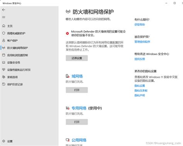183x146 pixels.
Task: Click the back arrow icon
Action: (x=3, y=10)
